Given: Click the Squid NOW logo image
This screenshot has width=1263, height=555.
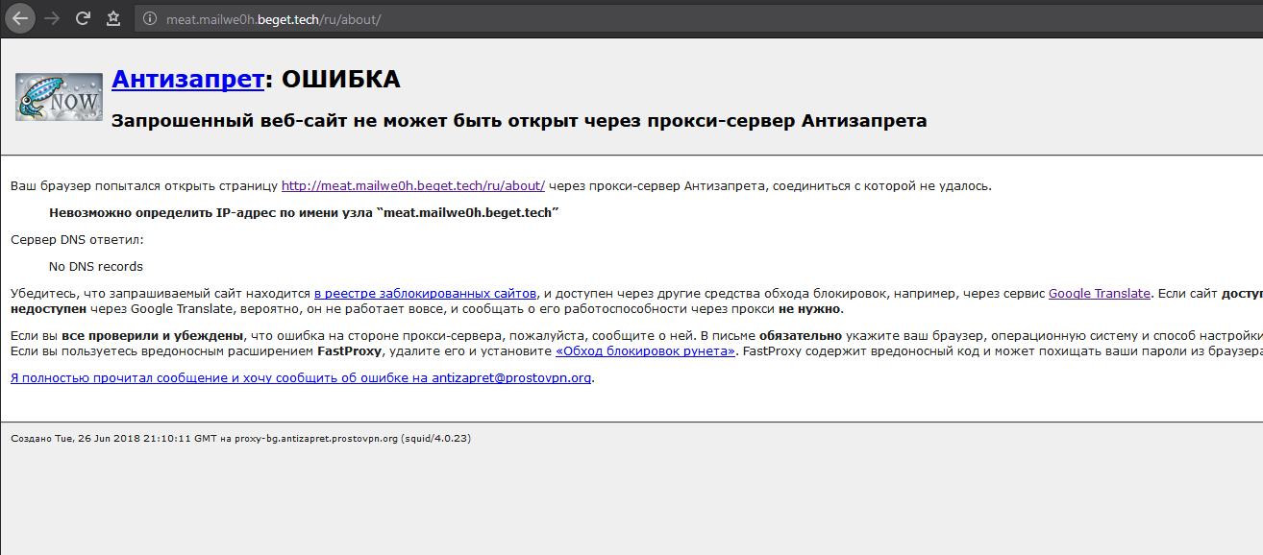Looking at the screenshot, I should click(59, 97).
